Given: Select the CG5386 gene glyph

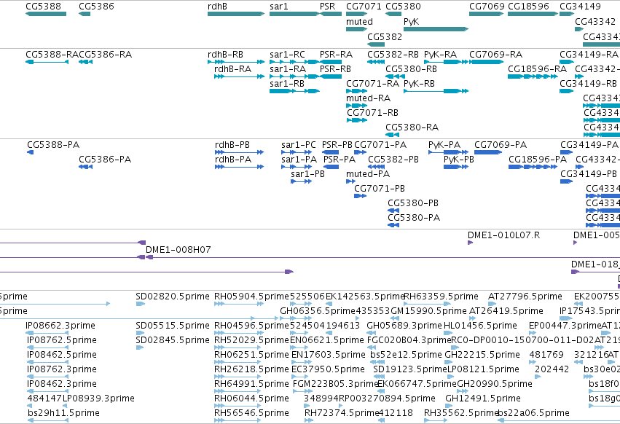Looking at the screenshot, I should tap(85, 14).
